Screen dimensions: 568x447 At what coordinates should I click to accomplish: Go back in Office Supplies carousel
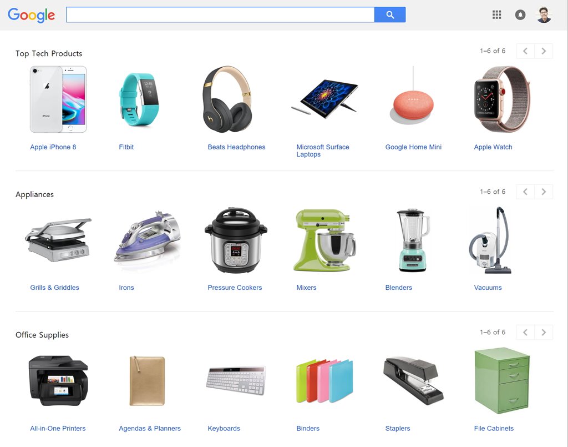[525, 333]
